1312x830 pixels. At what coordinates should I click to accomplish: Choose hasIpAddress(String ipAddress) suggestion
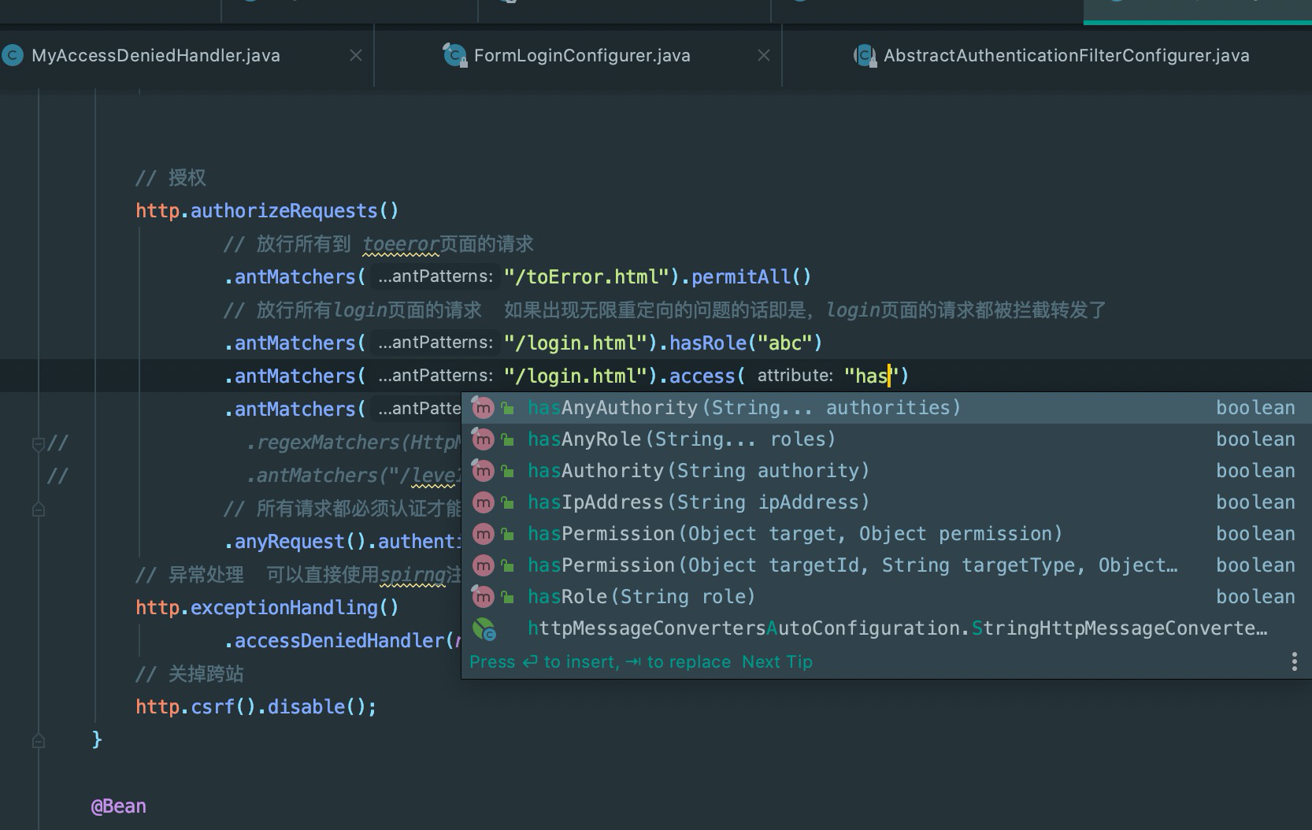[x=886, y=502]
